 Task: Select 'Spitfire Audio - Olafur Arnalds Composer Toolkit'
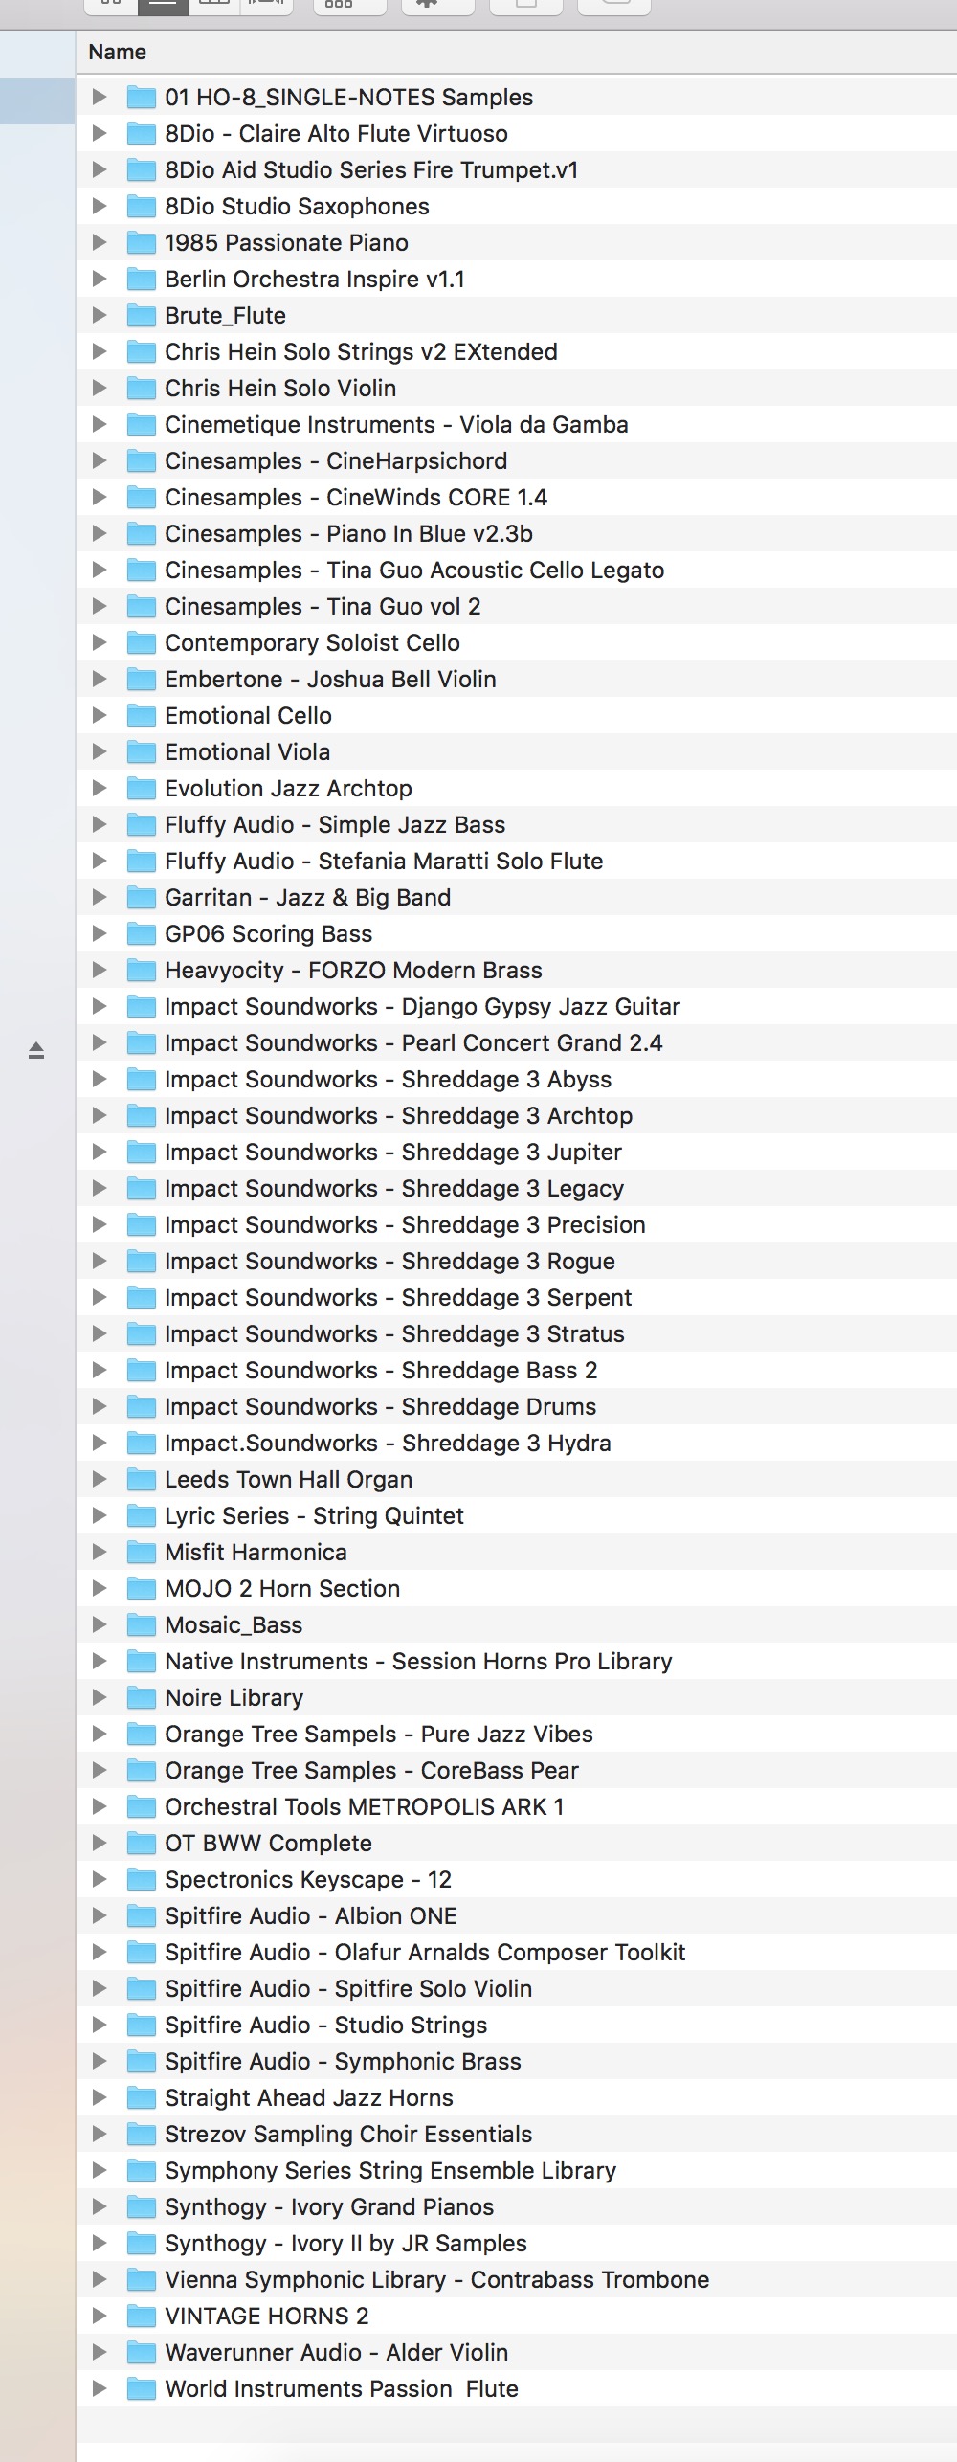pos(517,1952)
